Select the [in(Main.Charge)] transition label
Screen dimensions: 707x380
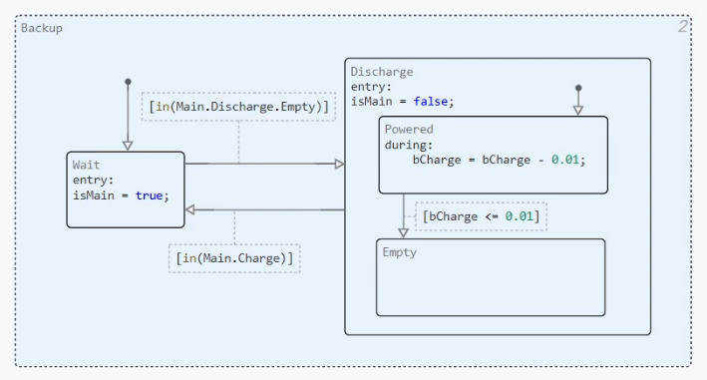pos(234,258)
